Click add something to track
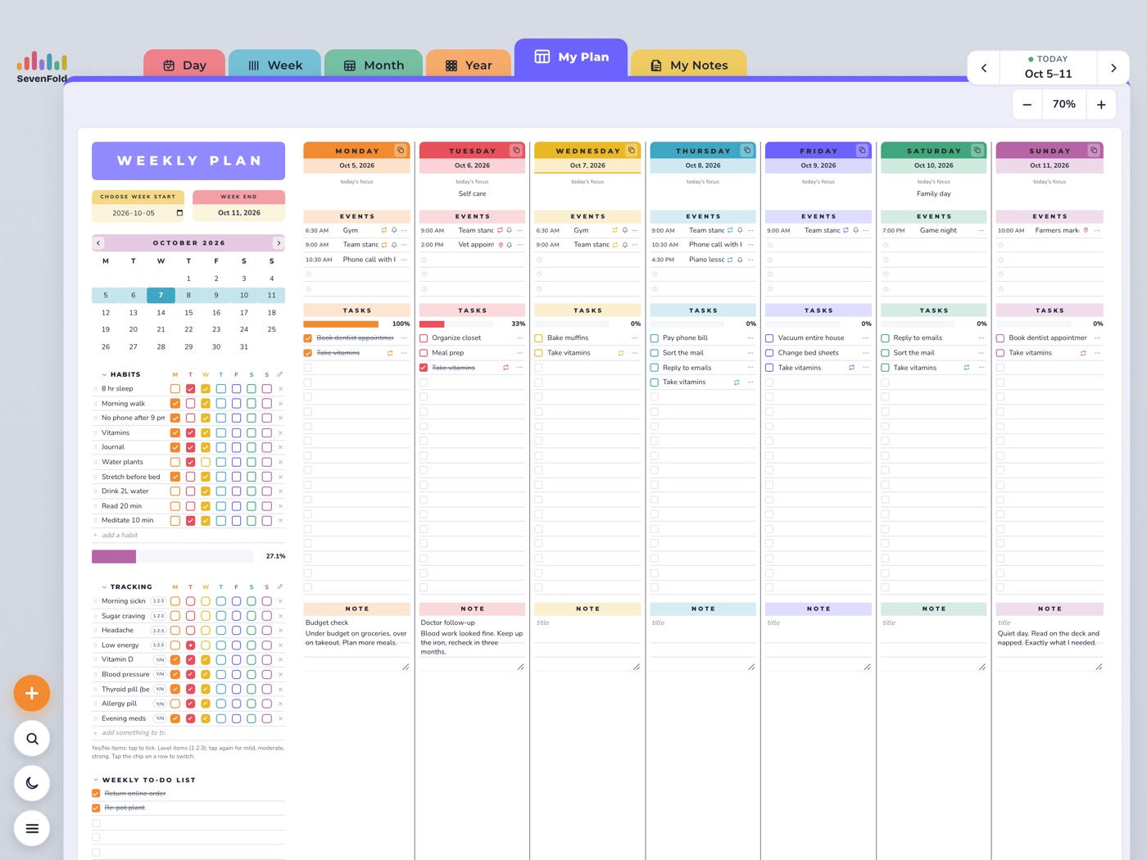The height and width of the screenshot is (860, 1147). tap(134, 733)
